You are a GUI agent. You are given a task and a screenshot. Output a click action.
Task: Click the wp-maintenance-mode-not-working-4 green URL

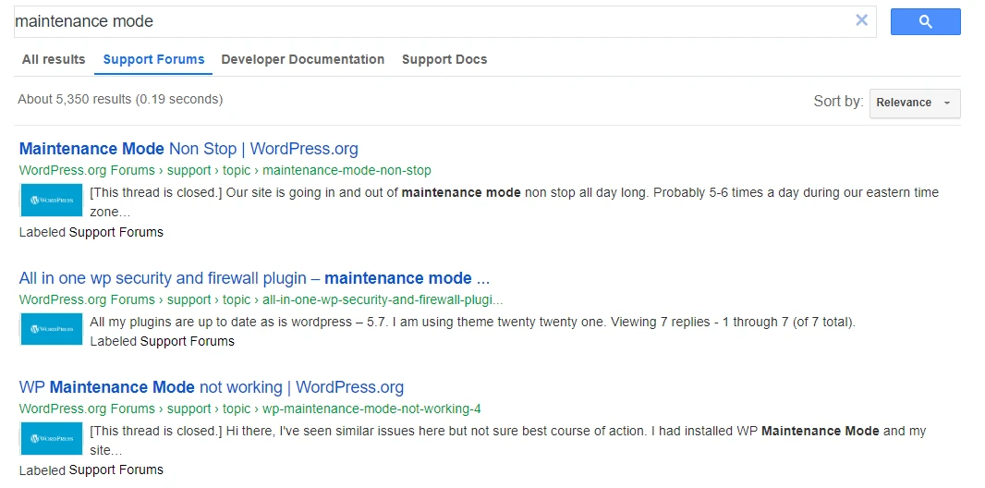[x=250, y=409]
